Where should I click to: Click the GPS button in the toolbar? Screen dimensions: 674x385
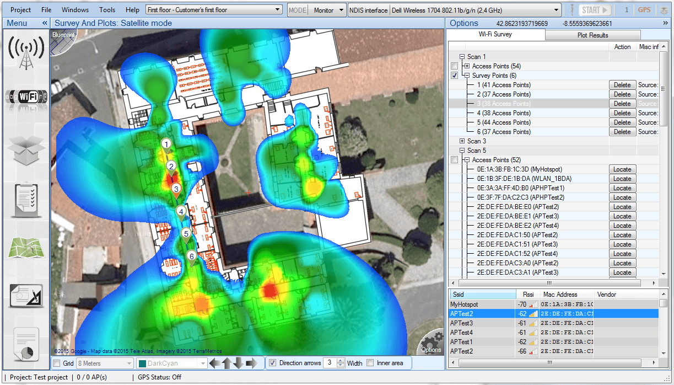click(644, 9)
